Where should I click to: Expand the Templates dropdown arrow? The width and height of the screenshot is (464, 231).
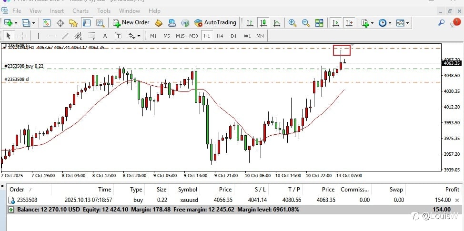click(407, 23)
